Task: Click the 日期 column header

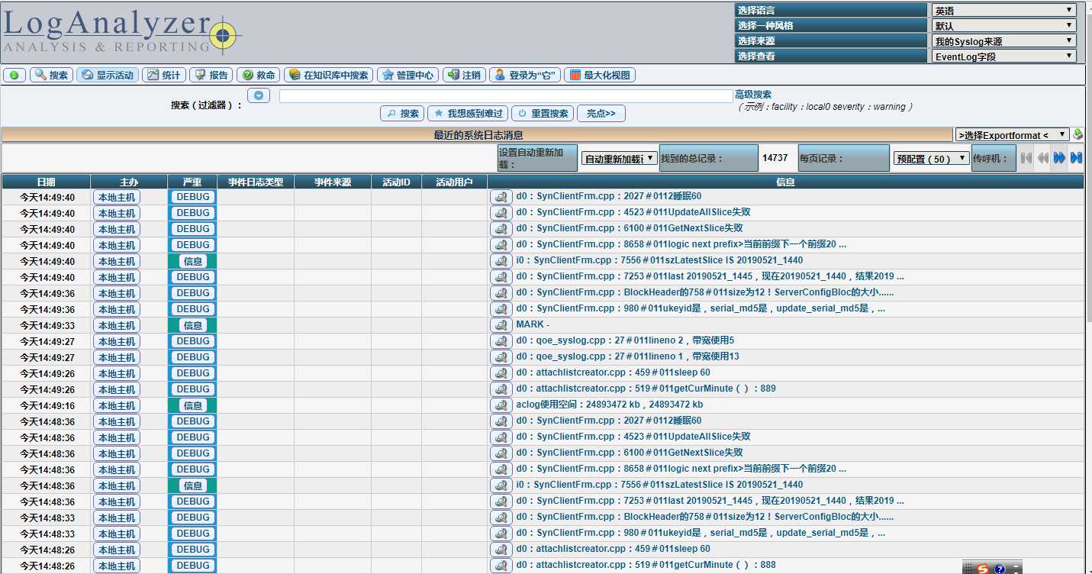Action: (46, 182)
